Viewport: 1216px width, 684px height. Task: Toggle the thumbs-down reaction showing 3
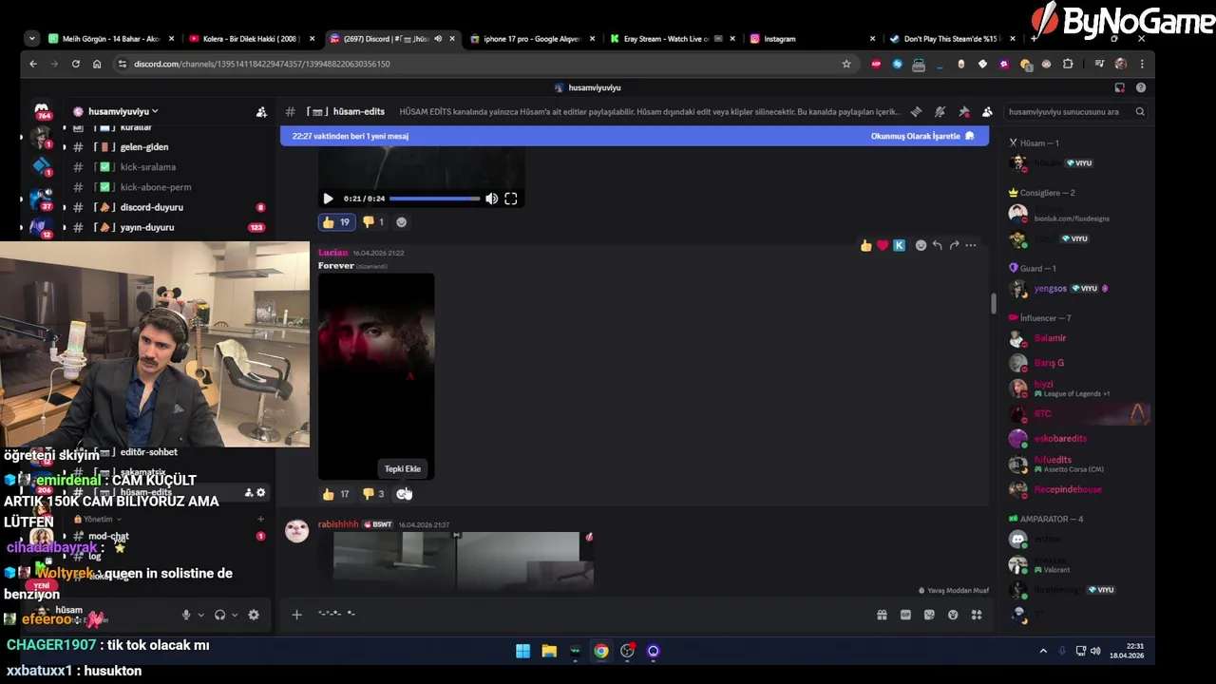[373, 494]
